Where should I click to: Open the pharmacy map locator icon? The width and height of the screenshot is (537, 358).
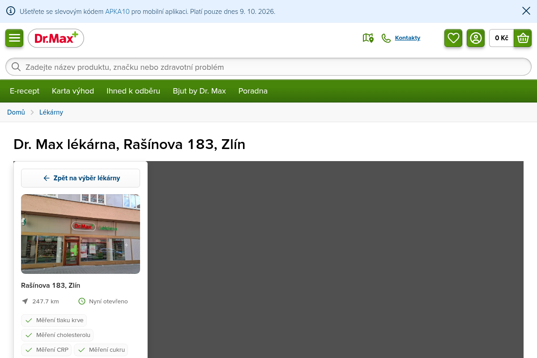[x=368, y=38]
